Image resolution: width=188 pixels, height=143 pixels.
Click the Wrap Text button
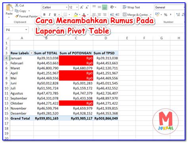tap(131, 7)
